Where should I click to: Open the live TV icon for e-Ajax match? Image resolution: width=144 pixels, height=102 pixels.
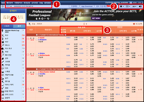click(28, 89)
